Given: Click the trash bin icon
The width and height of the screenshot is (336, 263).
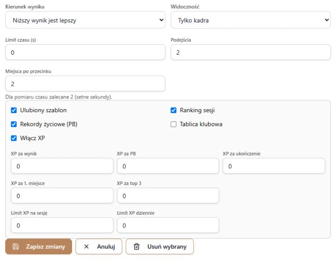Looking at the screenshot, I should tap(137, 246).
